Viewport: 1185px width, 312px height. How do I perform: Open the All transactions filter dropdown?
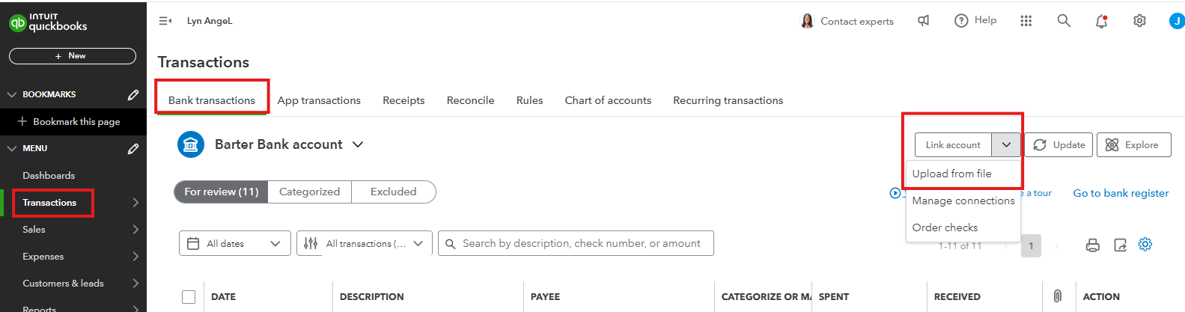click(x=365, y=243)
